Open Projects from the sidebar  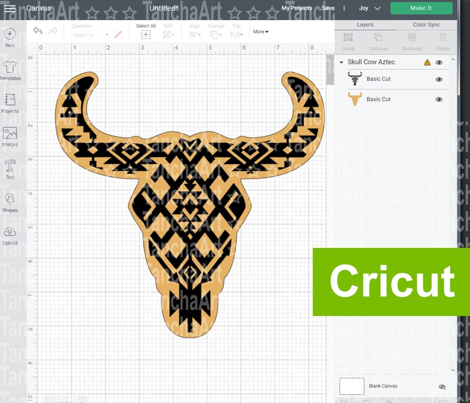10,104
